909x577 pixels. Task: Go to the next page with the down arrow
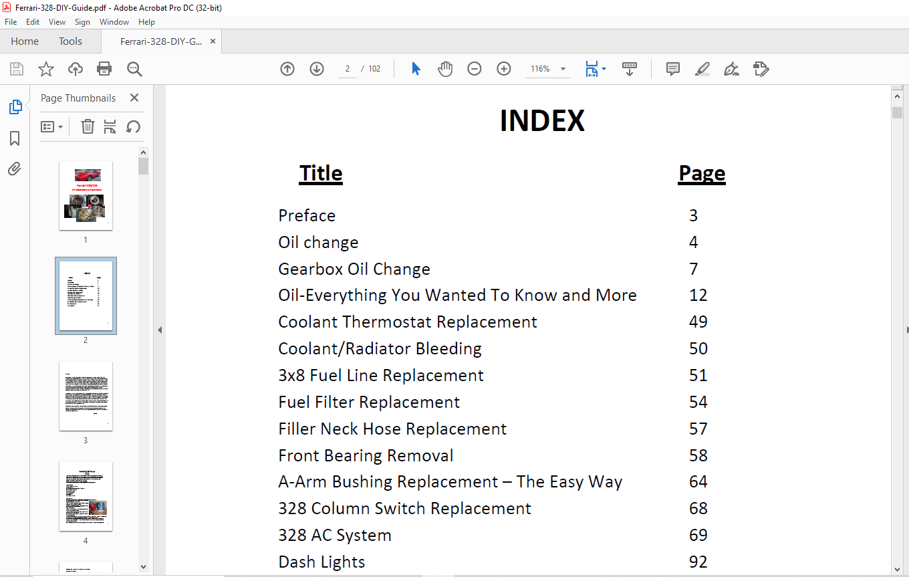pyautogui.click(x=317, y=69)
